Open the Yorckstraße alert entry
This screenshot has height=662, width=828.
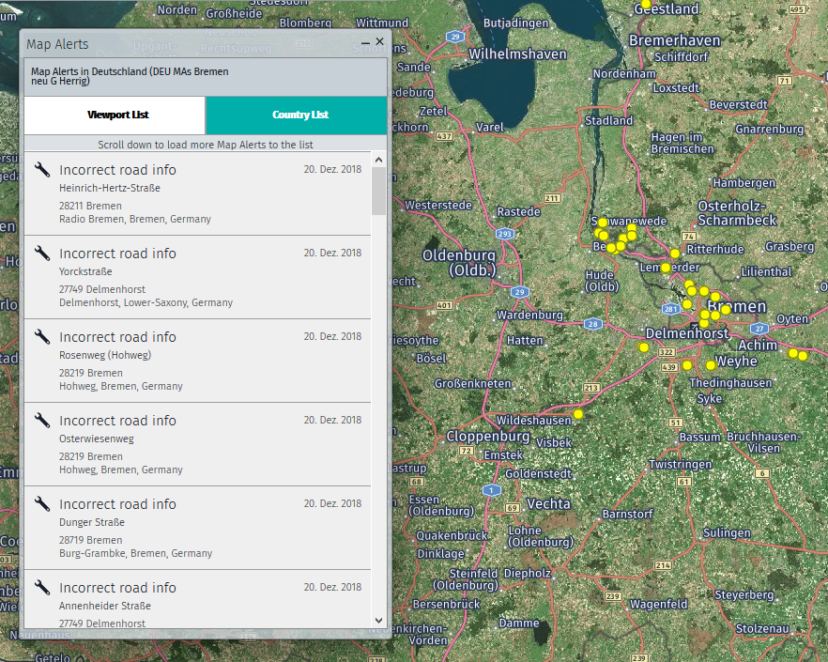[197, 277]
